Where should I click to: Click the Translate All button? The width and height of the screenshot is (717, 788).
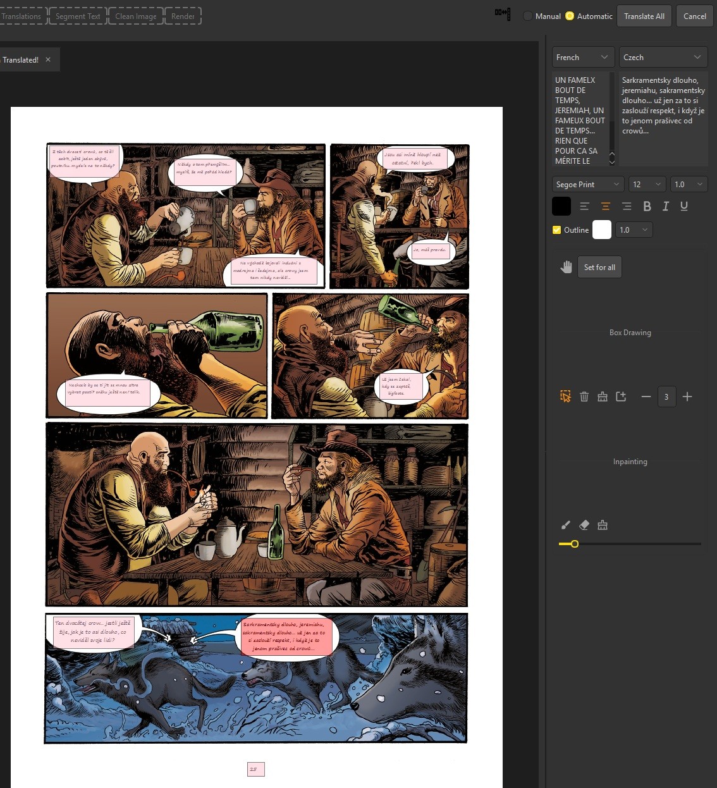pyautogui.click(x=644, y=16)
